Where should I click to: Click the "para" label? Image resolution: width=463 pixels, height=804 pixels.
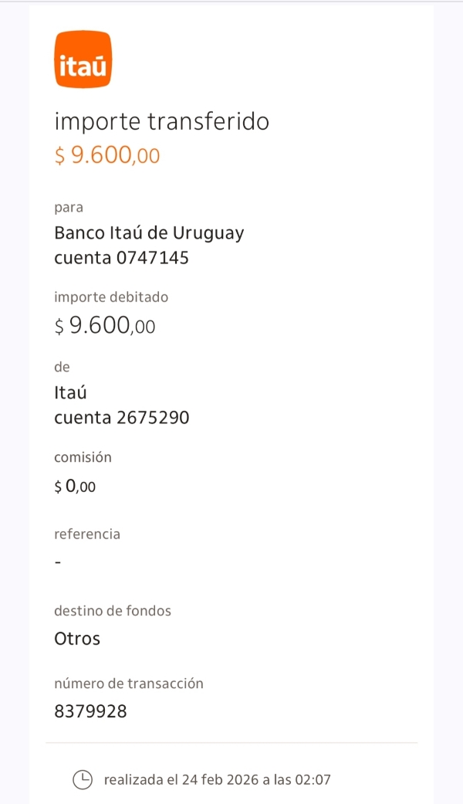point(69,208)
